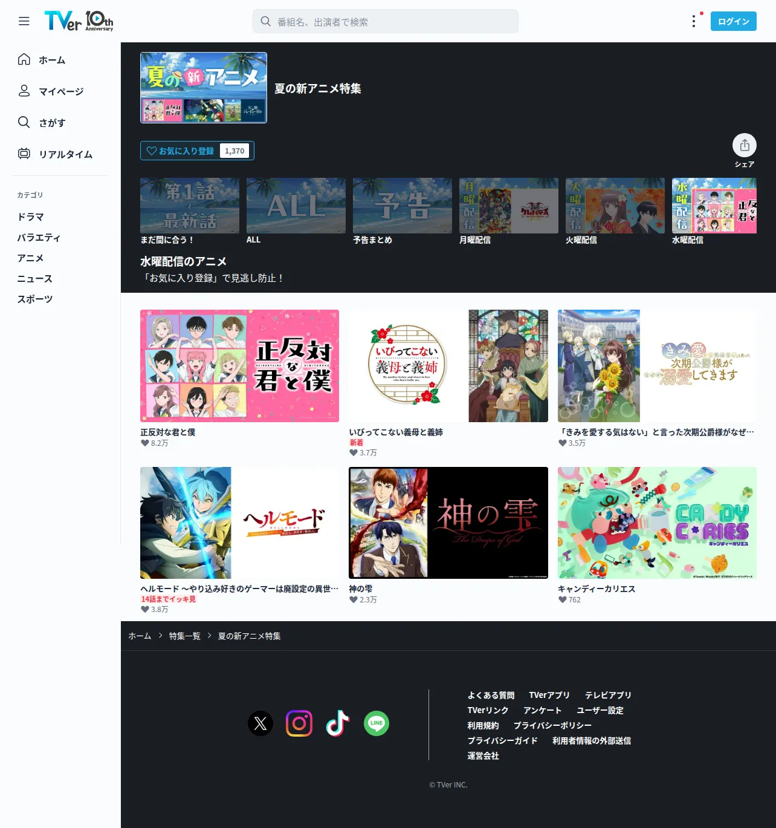Click the 神の雫 title link
The width and height of the screenshot is (776, 828).
coord(361,589)
